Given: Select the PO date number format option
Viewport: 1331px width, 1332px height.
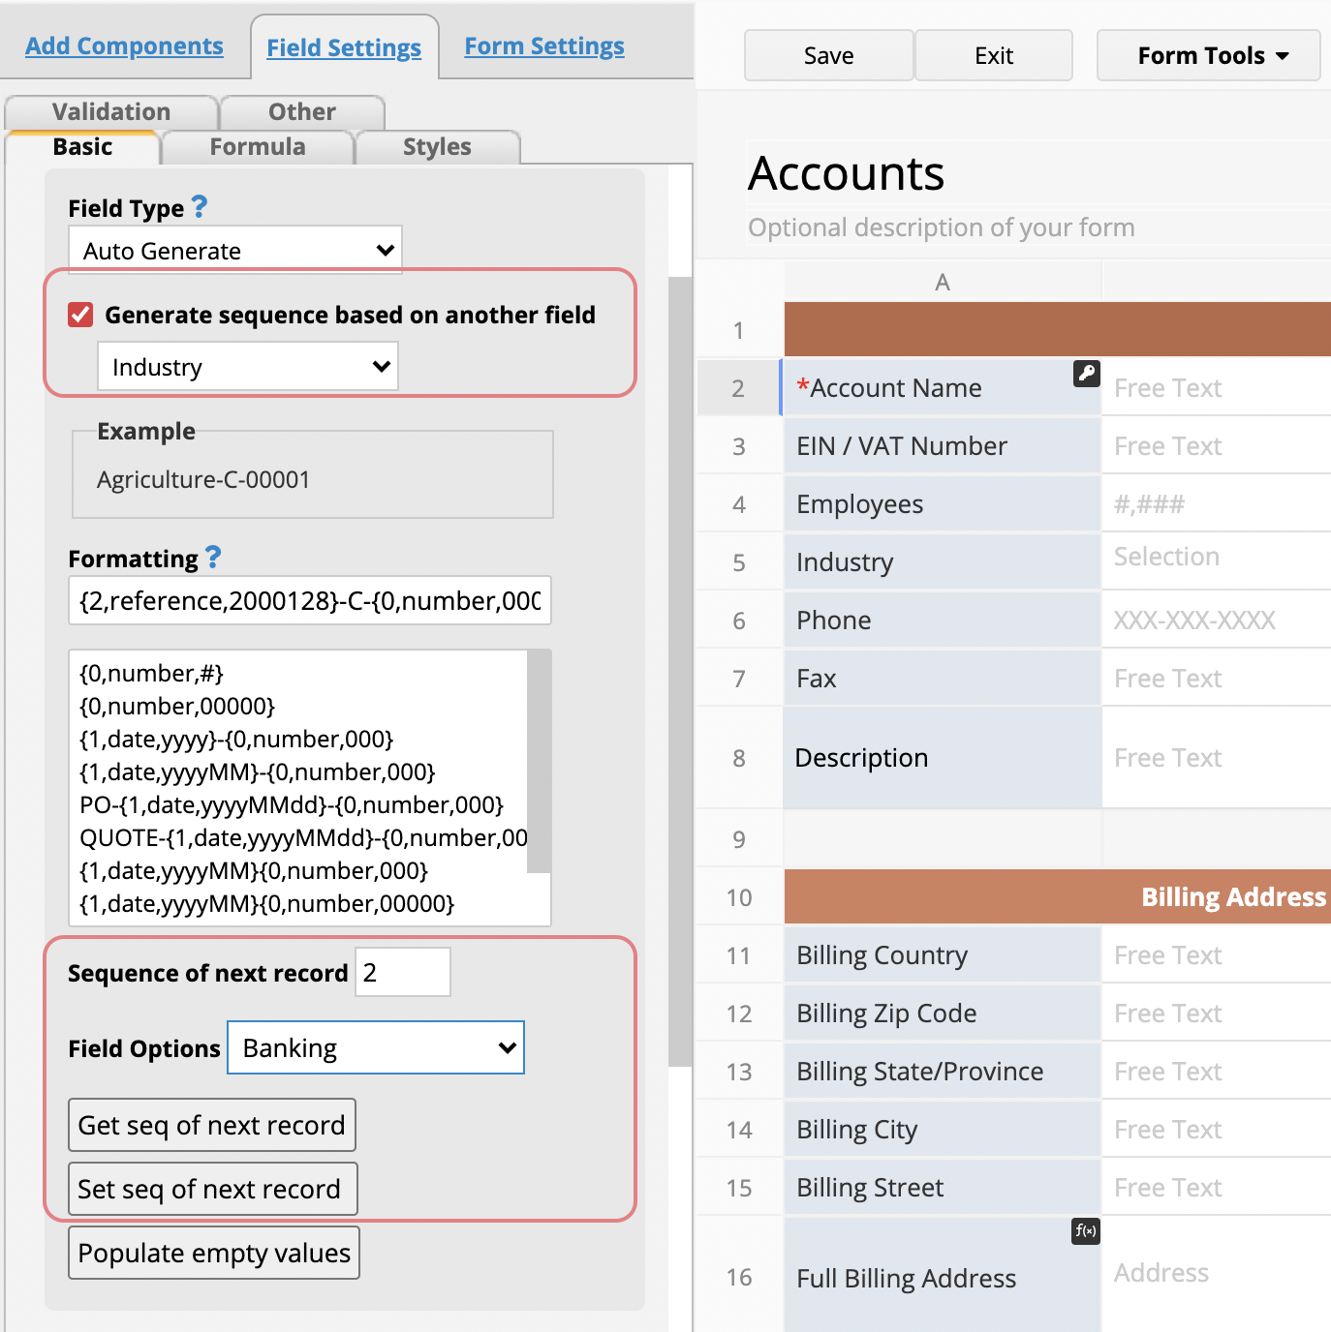Looking at the screenshot, I should (292, 804).
